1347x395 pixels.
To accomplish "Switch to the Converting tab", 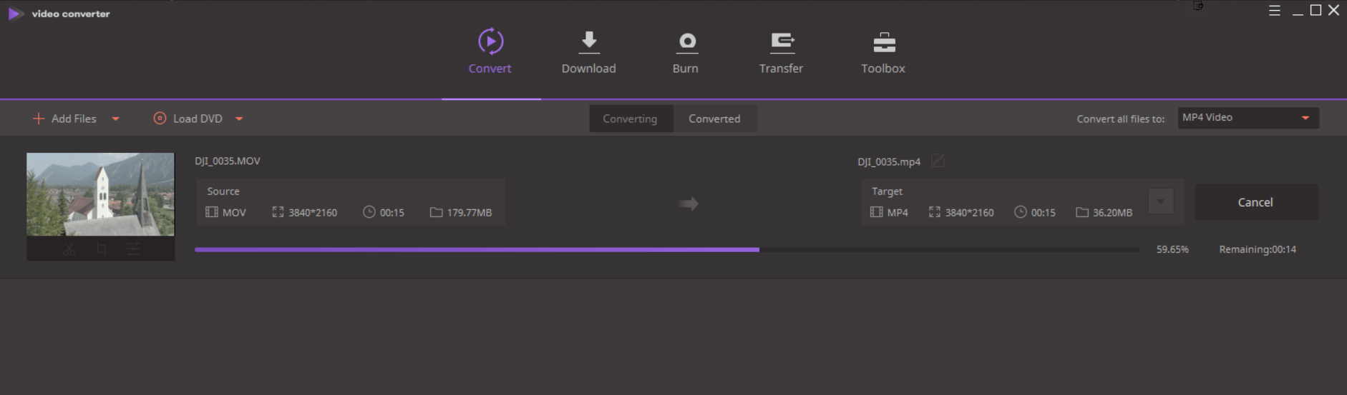I will click(x=630, y=119).
